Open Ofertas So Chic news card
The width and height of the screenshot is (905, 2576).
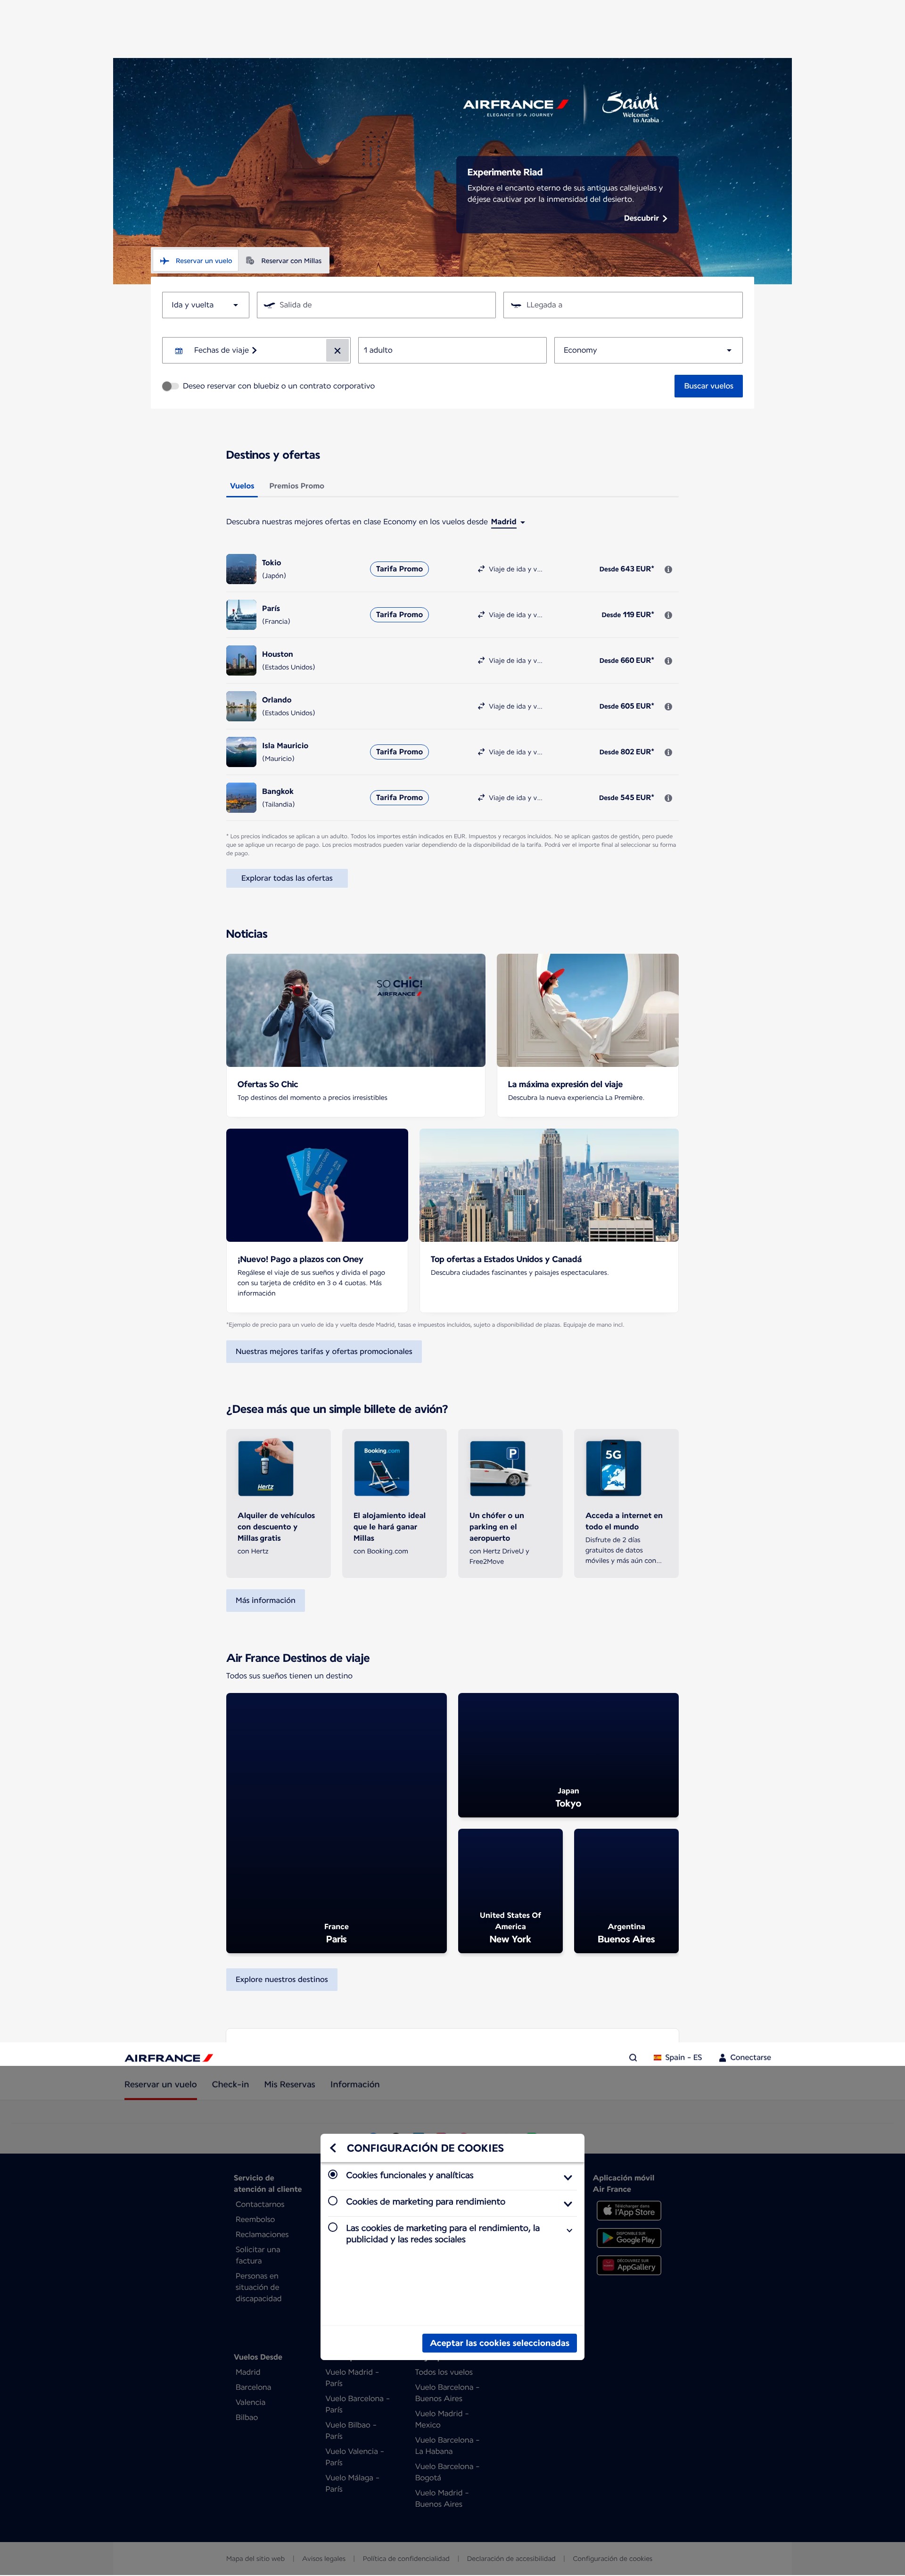click(x=355, y=1035)
